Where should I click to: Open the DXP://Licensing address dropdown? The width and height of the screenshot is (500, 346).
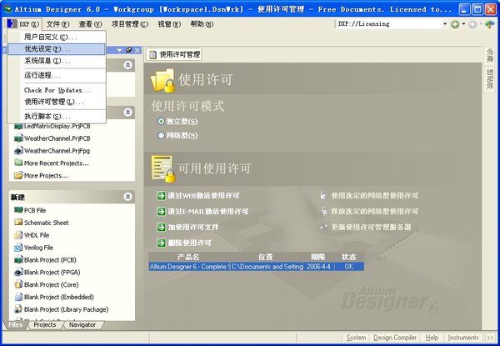443,24
